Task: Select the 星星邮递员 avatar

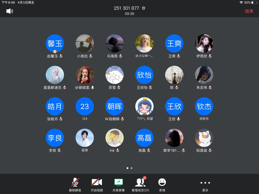Action: coord(55,75)
